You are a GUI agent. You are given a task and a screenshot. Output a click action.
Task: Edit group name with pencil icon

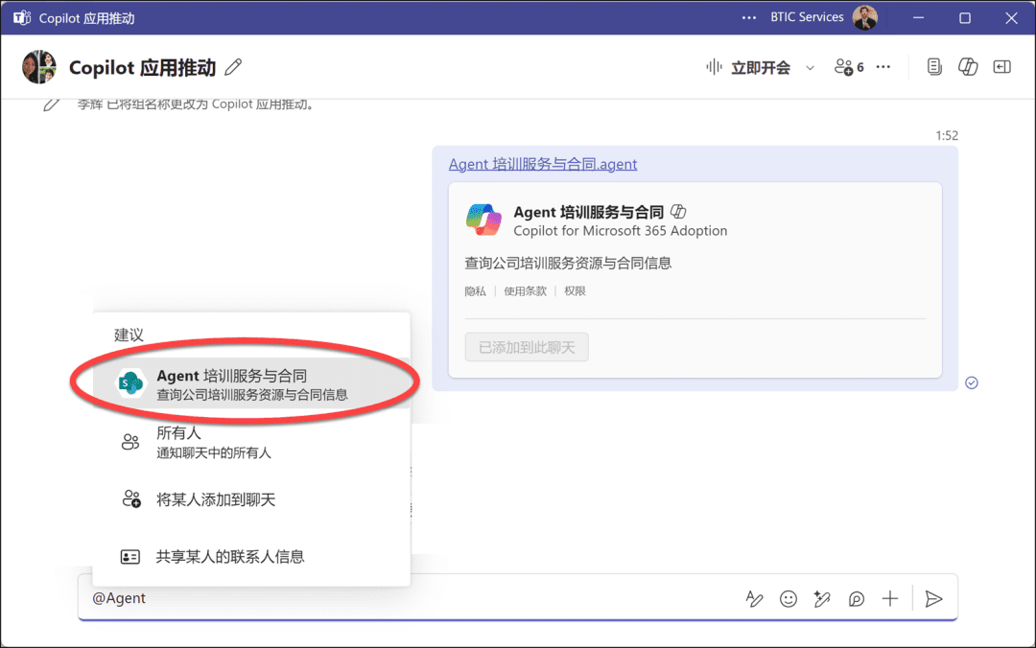233,67
